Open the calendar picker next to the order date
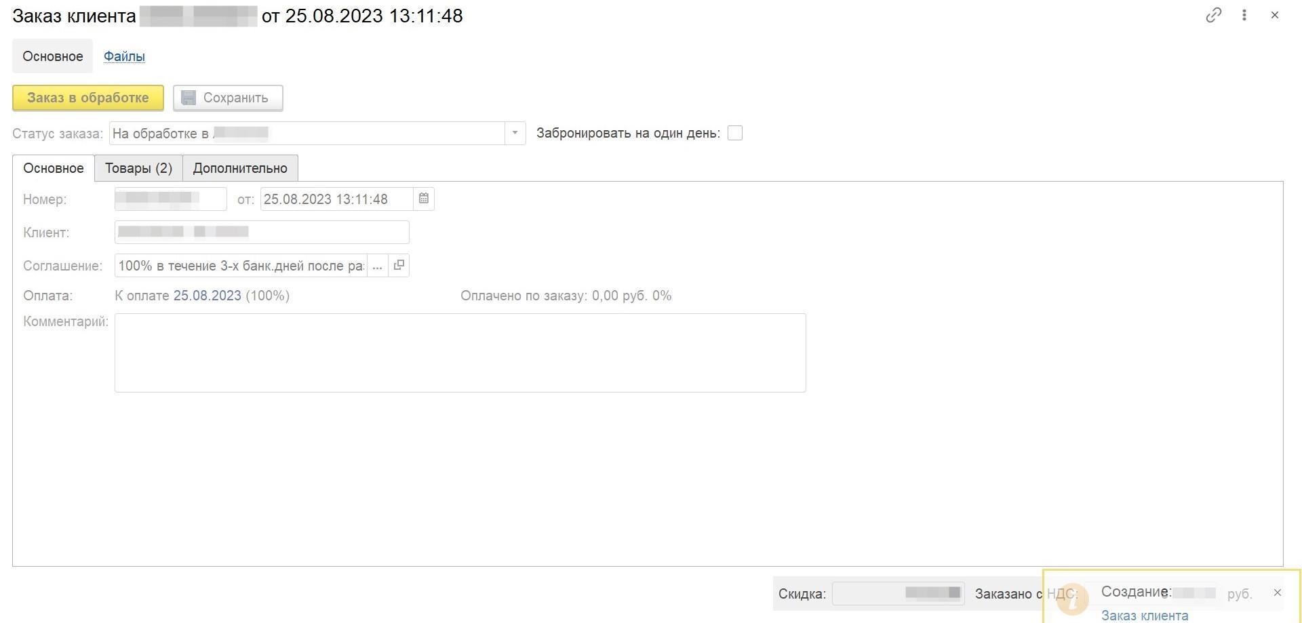 424,199
